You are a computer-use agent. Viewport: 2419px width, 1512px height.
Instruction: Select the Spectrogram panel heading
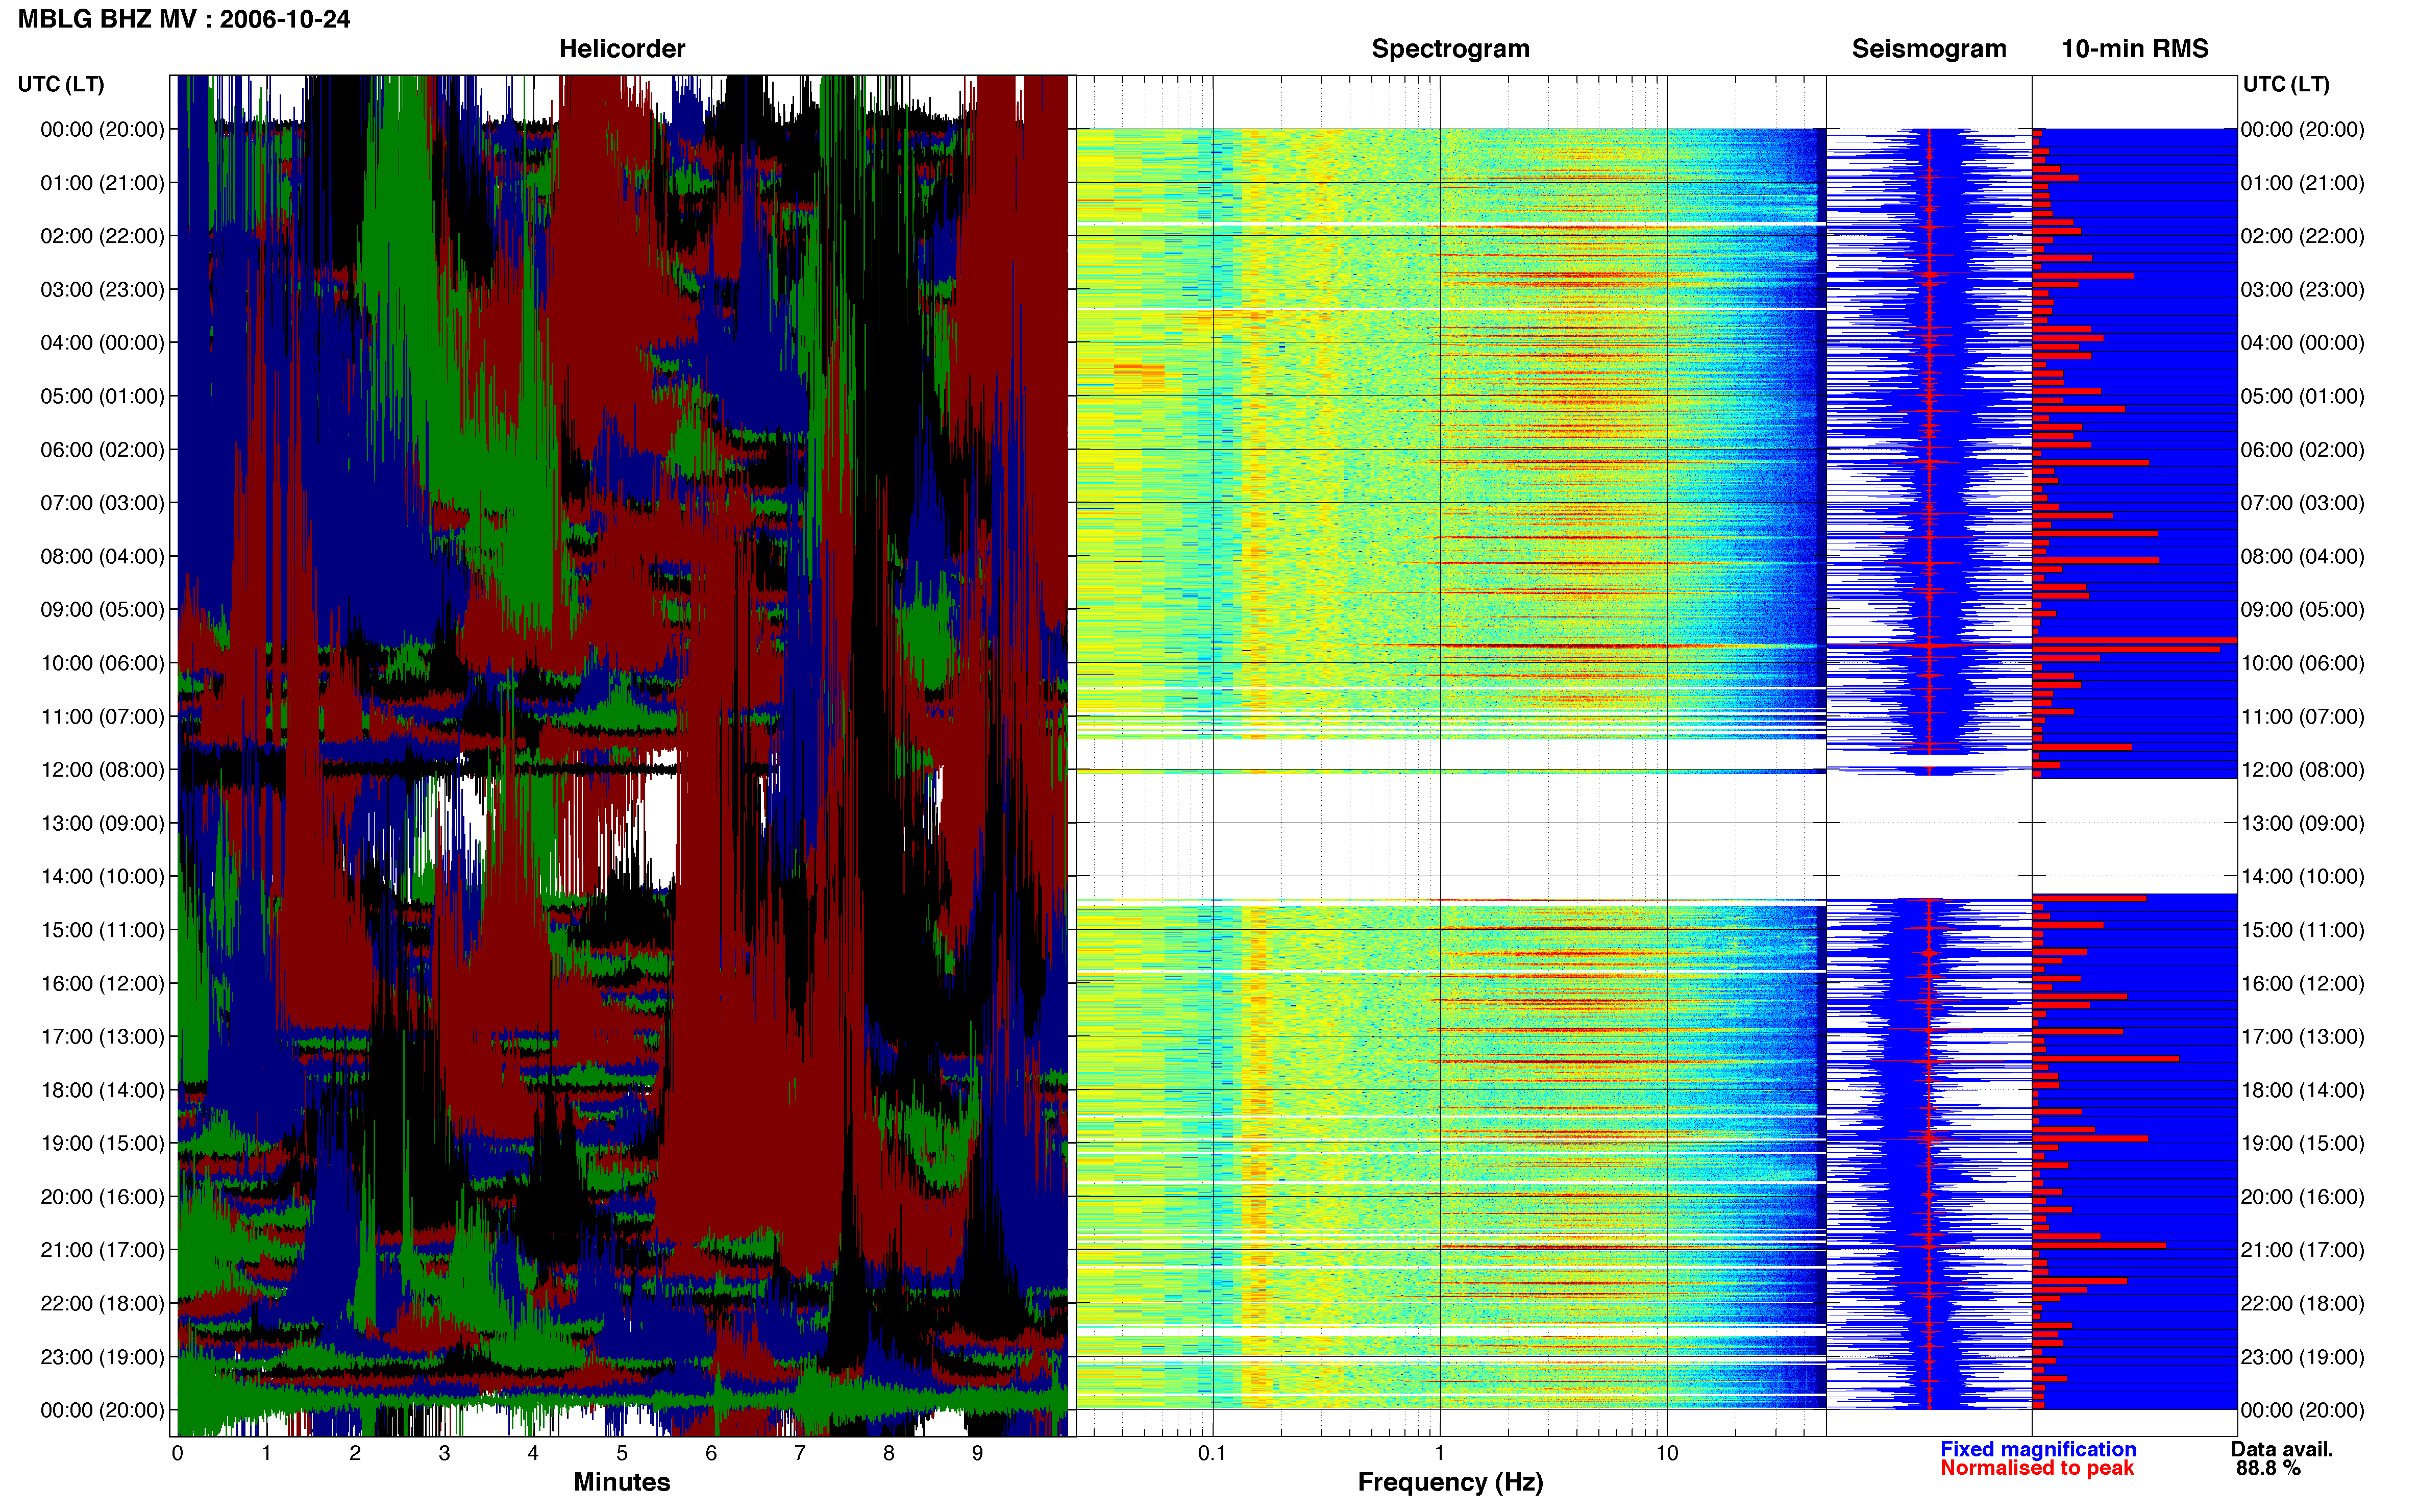[1450, 49]
